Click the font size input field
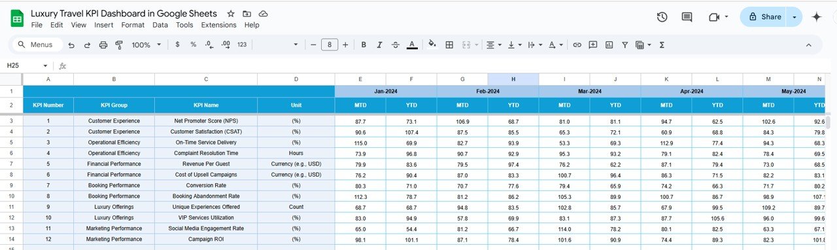Image resolution: width=837 pixels, height=250 pixels. pos(330,45)
